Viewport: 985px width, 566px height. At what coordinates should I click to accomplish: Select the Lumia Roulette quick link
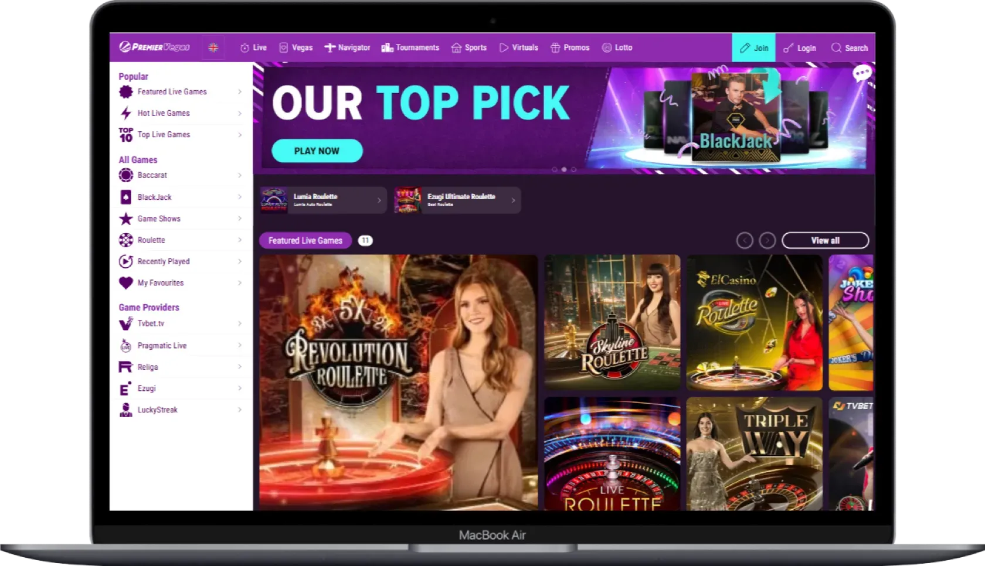point(323,200)
